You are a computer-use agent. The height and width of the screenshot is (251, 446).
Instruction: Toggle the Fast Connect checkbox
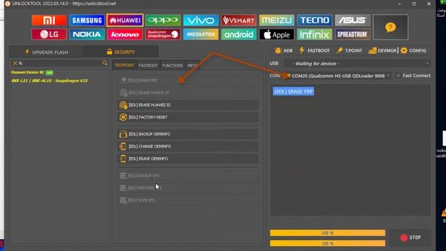click(398, 75)
